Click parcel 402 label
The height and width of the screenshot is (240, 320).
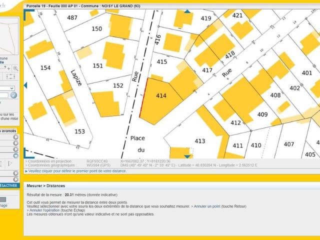294,88
